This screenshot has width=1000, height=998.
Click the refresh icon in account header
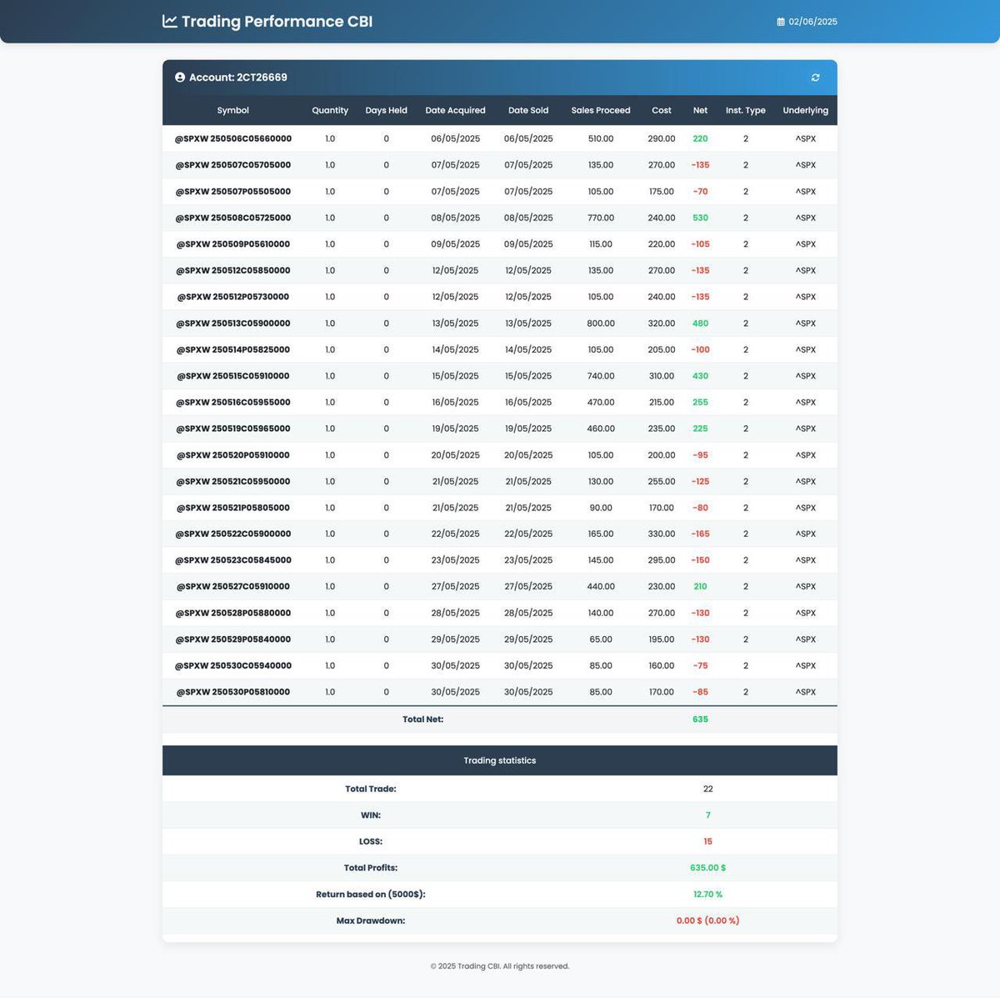click(x=815, y=78)
